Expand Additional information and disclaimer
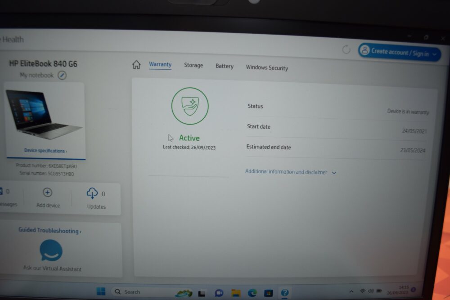450x300 pixels. (290, 172)
